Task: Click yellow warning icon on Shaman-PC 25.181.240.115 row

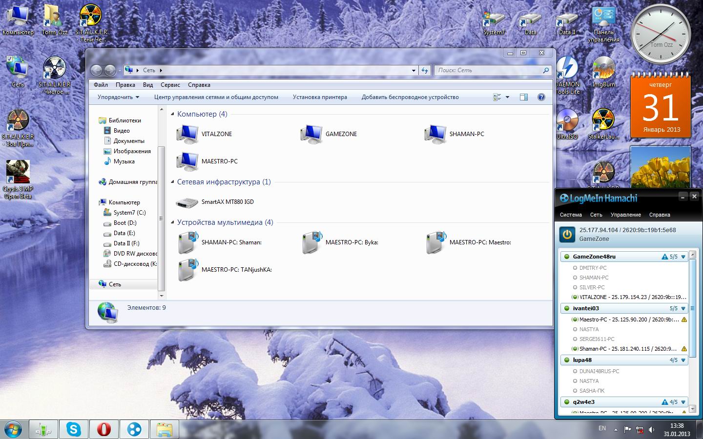Action: tap(684, 349)
